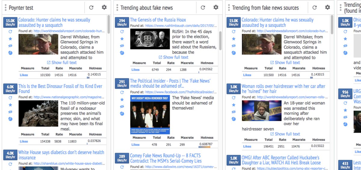The width and height of the screenshot is (361, 170).
Task: Click hotness bar for Political Insider post
Action: pos(205,147)
